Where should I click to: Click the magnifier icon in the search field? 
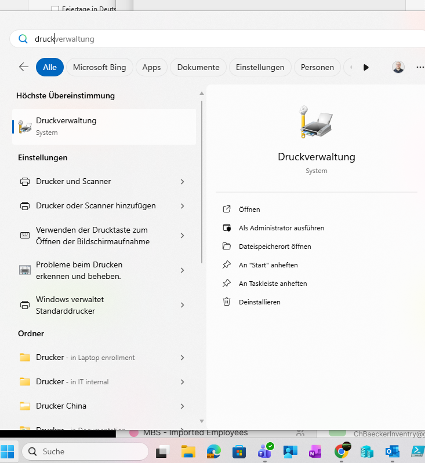(23, 39)
